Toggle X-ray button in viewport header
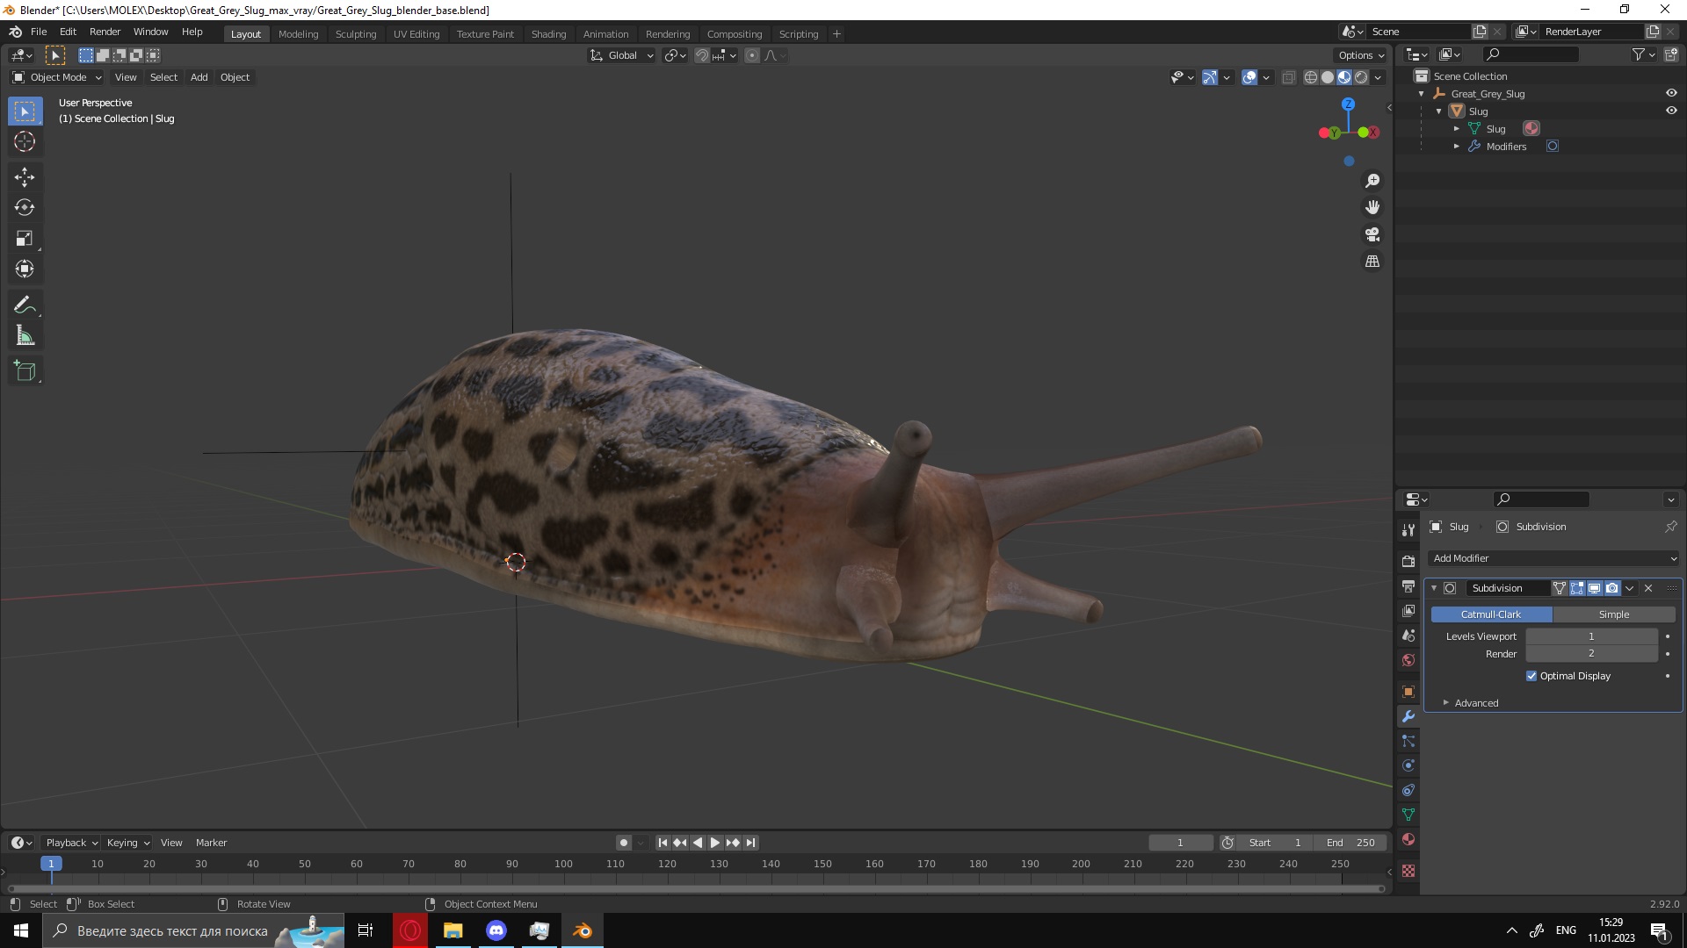Viewport: 1687px width, 948px height. pos(1289,77)
